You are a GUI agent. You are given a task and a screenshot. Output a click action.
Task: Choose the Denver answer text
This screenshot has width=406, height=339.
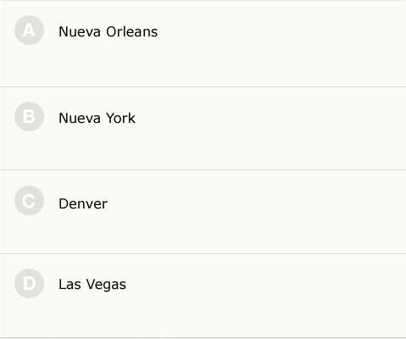(x=83, y=203)
